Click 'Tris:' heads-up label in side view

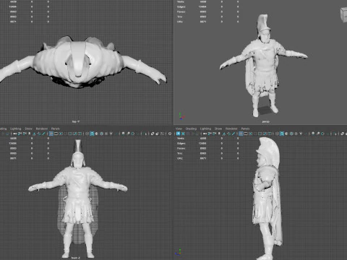pyautogui.click(x=180, y=153)
